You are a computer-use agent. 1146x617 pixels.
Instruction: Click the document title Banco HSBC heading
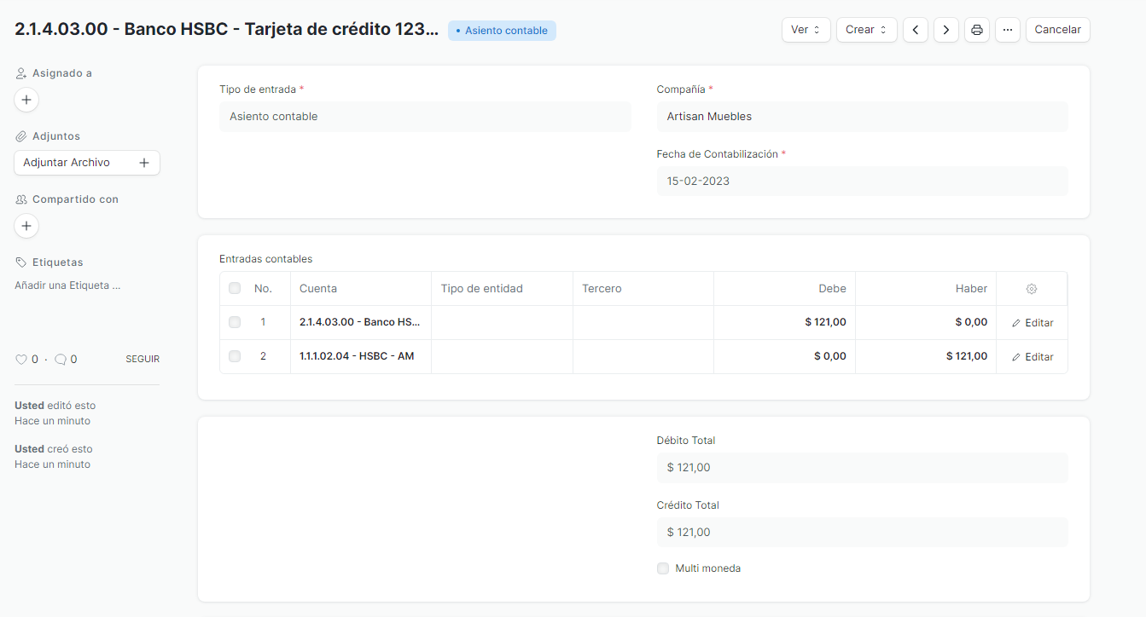(226, 29)
